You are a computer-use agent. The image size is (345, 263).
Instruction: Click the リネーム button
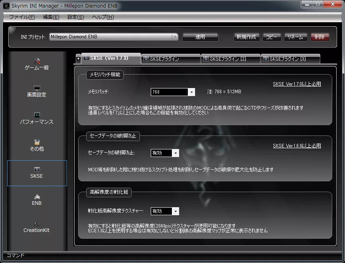(x=296, y=37)
